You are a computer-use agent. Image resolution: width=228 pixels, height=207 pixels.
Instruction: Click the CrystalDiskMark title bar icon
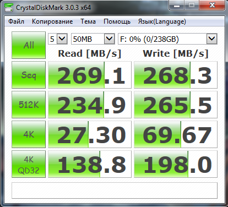pyautogui.click(x=9, y=8)
